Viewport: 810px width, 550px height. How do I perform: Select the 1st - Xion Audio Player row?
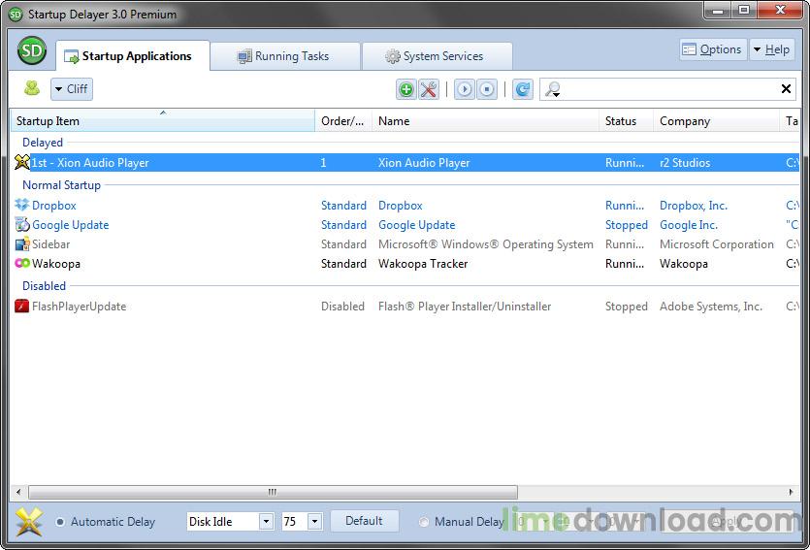coord(405,163)
